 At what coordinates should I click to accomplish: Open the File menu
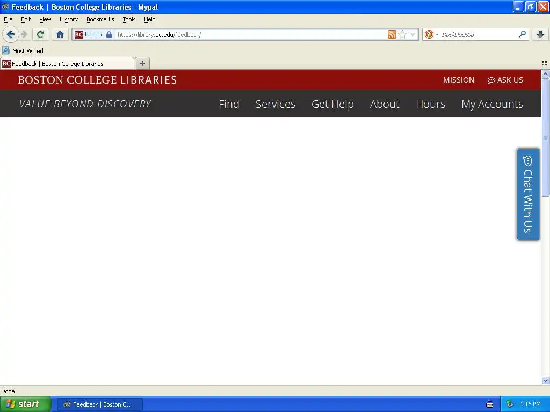[x=8, y=19]
